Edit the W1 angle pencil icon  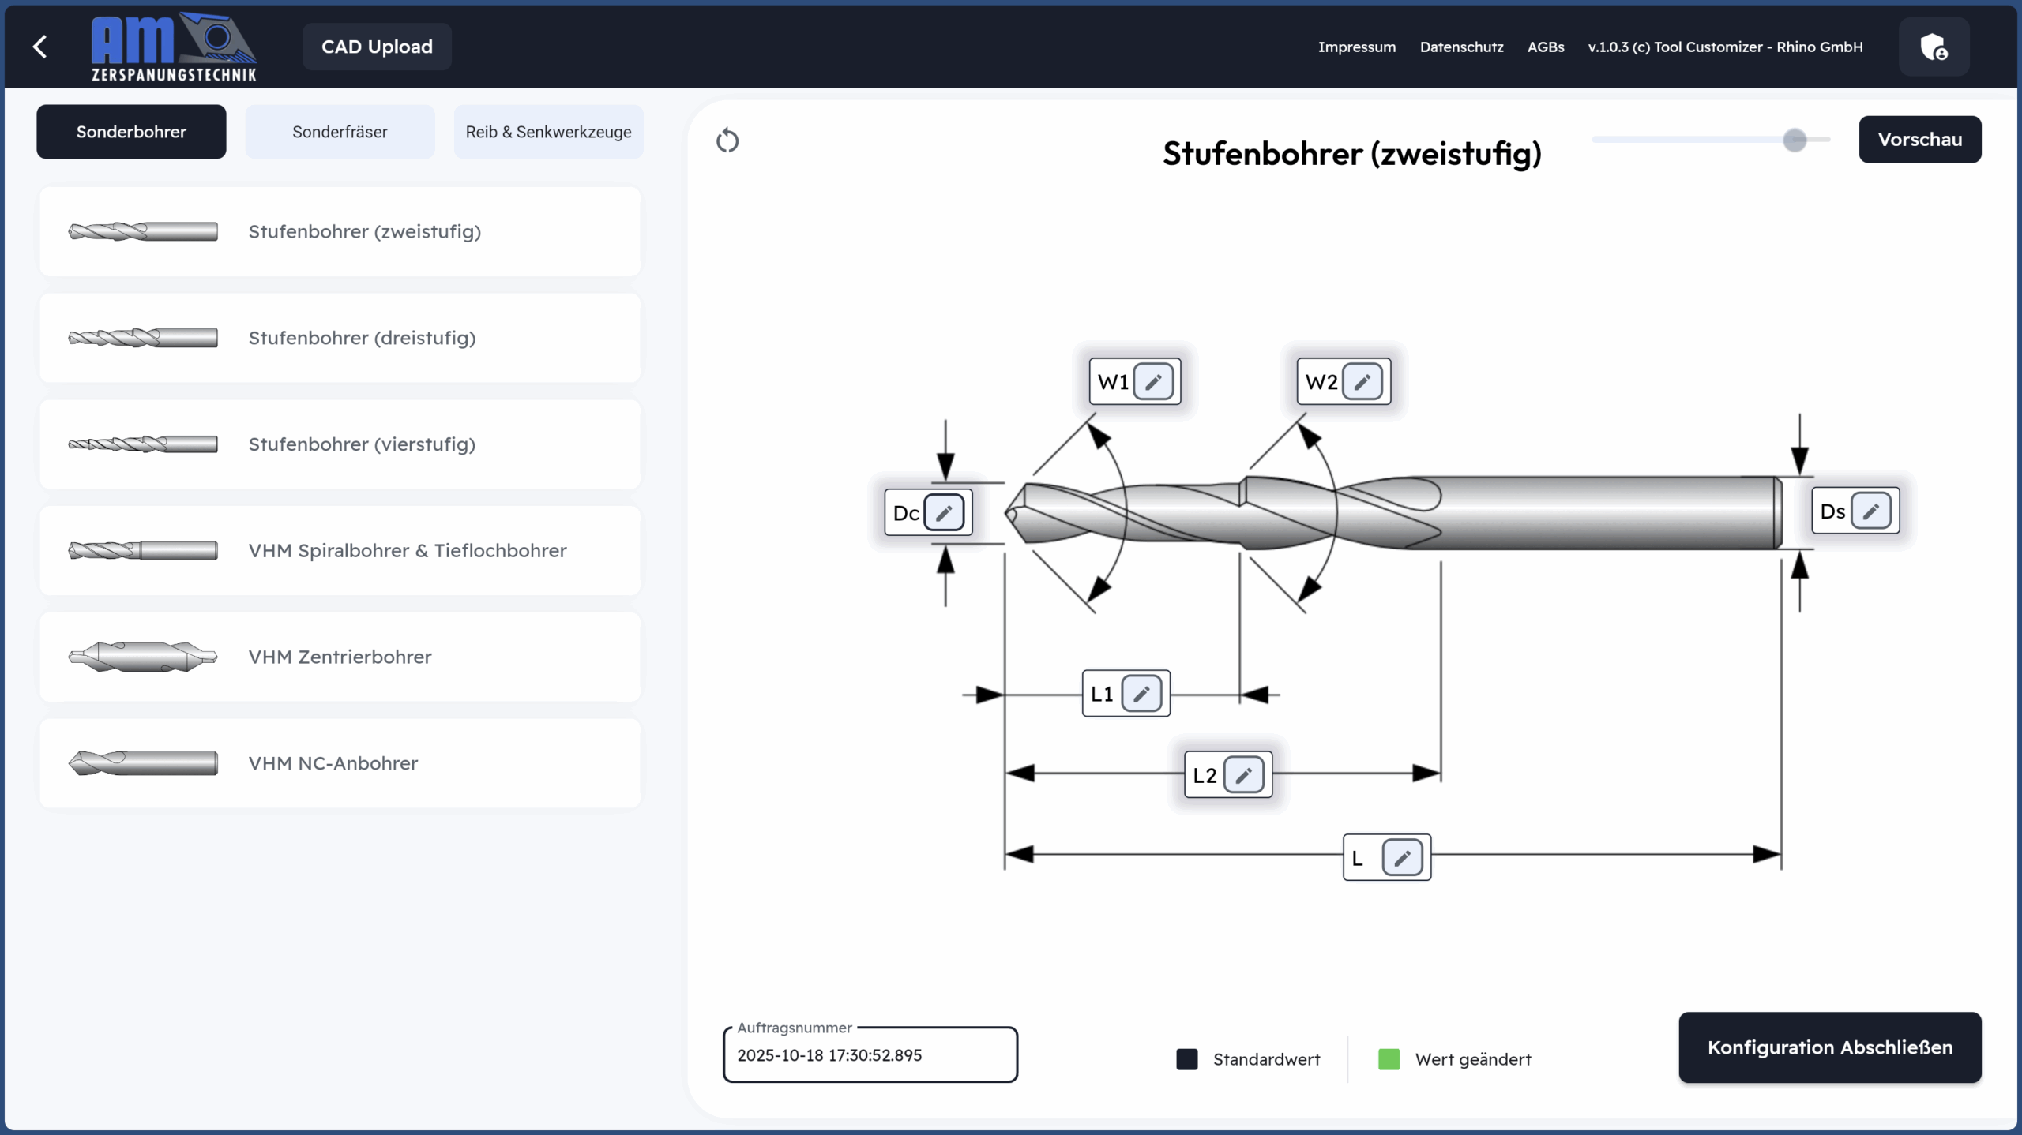[1153, 382]
